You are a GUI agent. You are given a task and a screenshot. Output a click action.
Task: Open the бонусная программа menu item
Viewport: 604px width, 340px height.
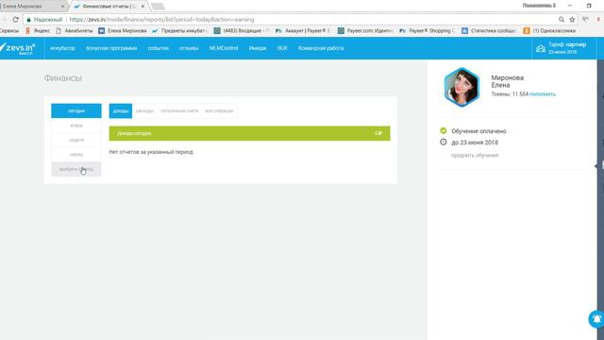pos(111,48)
